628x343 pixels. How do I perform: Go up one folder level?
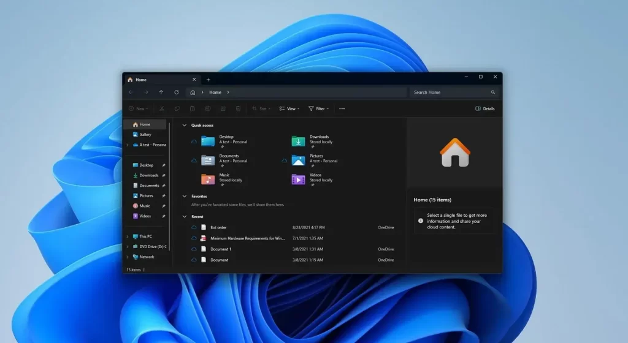tap(161, 92)
